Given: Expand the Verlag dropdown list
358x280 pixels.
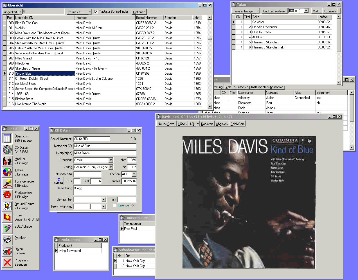Looking at the screenshot, I should click(x=111, y=167).
